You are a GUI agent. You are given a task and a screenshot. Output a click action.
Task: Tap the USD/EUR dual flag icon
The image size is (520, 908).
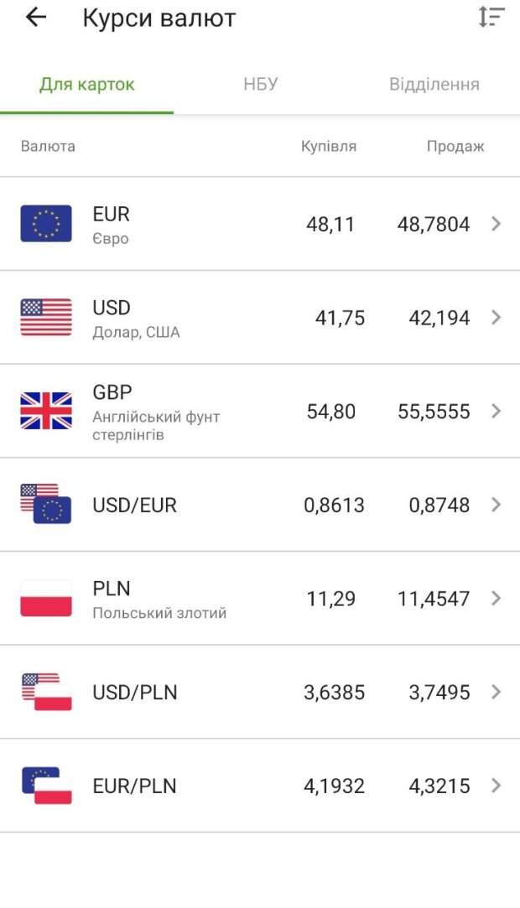(x=46, y=504)
